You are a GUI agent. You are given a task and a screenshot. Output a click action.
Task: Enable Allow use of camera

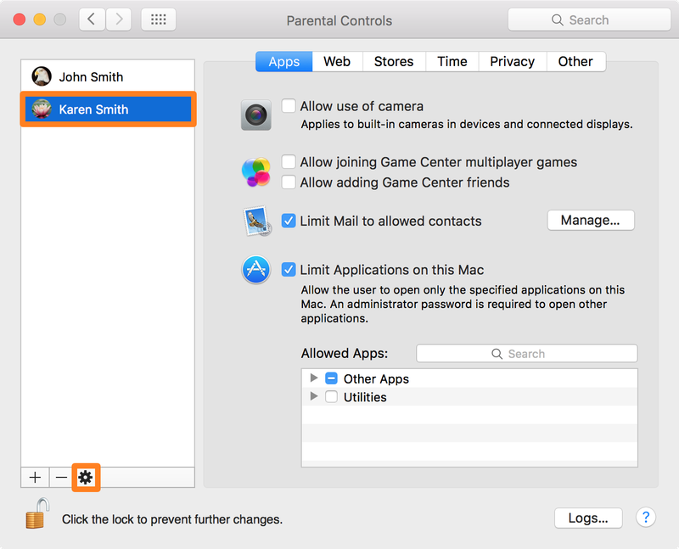point(289,106)
